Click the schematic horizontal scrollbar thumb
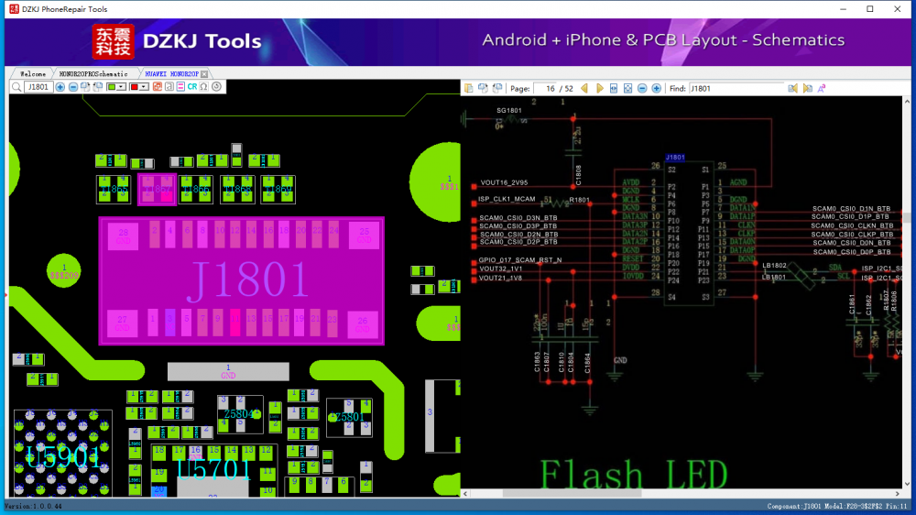This screenshot has height=515, width=916. click(572, 493)
